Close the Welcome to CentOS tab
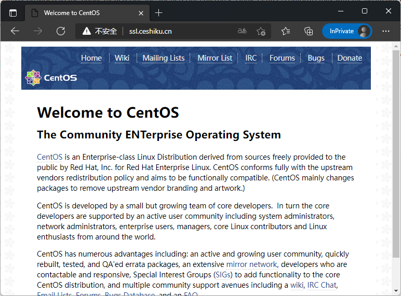 [141, 13]
